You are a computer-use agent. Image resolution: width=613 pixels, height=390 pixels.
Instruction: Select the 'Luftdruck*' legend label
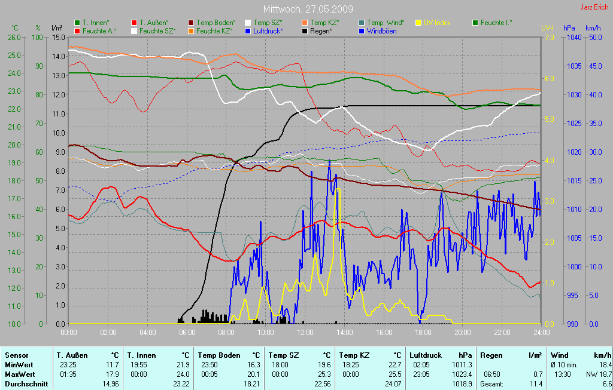pyautogui.click(x=268, y=31)
